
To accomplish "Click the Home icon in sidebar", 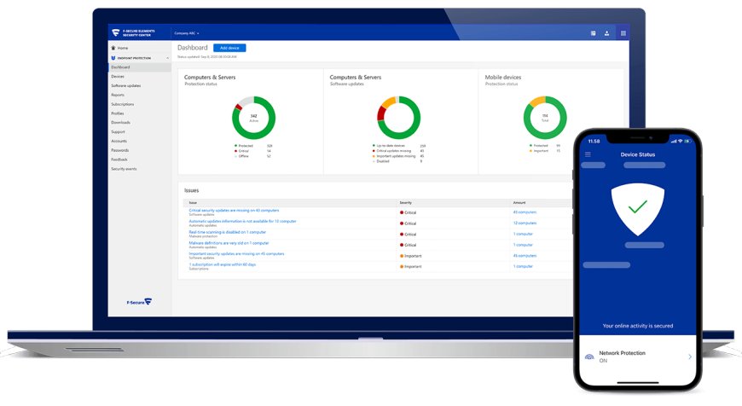I will coord(113,48).
